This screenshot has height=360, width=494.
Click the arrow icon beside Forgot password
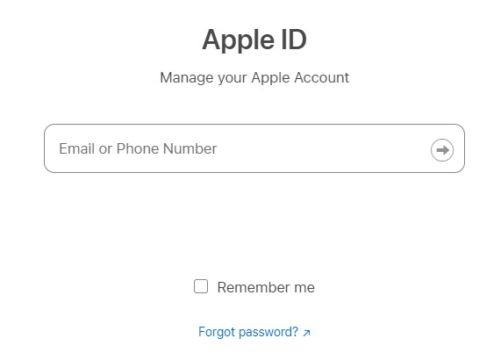pyautogui.click(x=306, y=333)
